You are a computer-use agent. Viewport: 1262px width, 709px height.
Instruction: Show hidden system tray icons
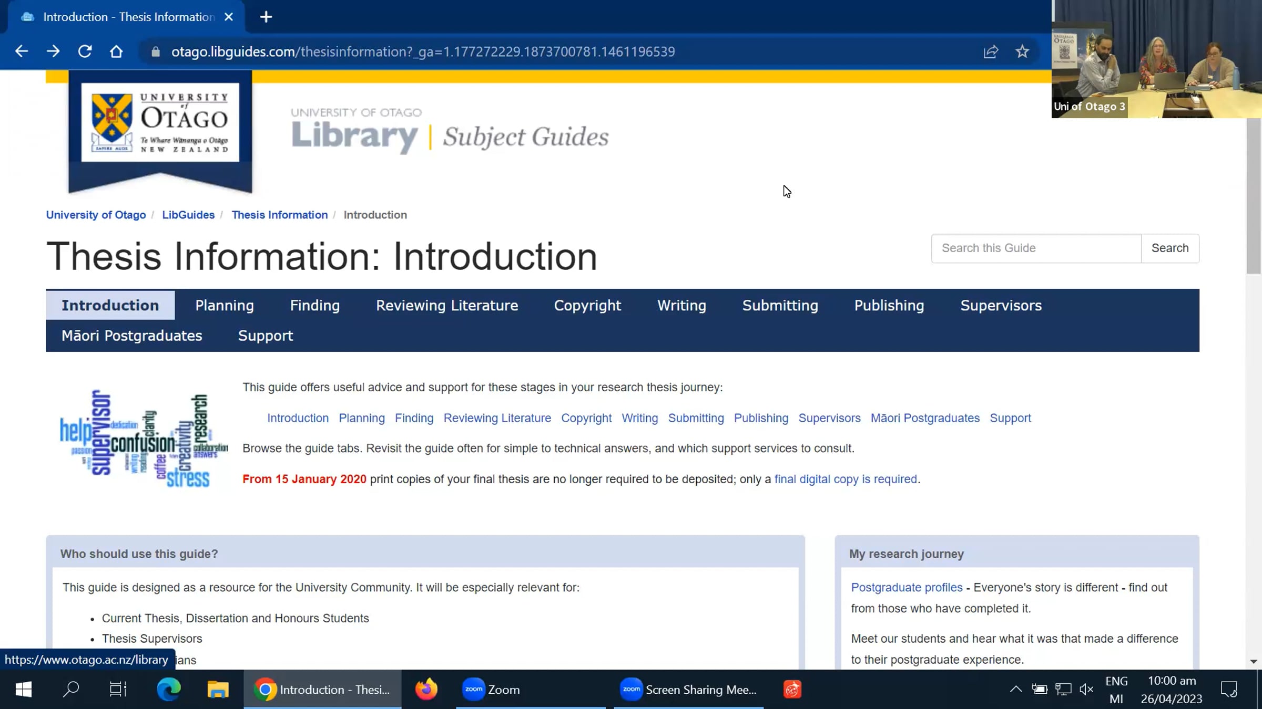(x=1016, y=689)
